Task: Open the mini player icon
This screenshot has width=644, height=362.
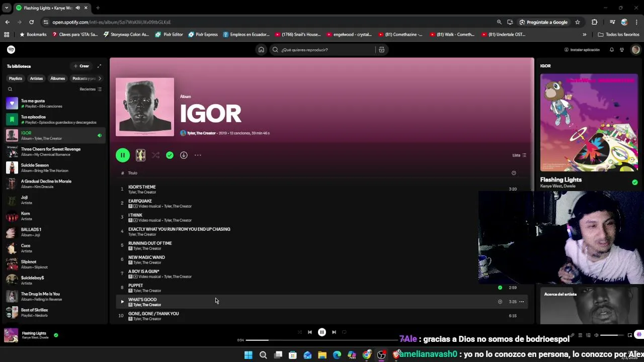Action: point(629,335)
